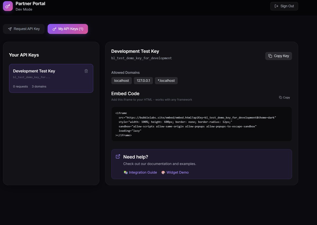Click the Your API Keys heading
This screenshot has height=225, width=317.
click(x=24, y=55)
